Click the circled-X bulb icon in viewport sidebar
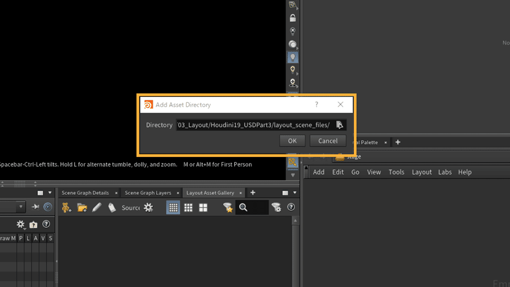This screenshot has height=287, width=510. [x=293, y=31]
